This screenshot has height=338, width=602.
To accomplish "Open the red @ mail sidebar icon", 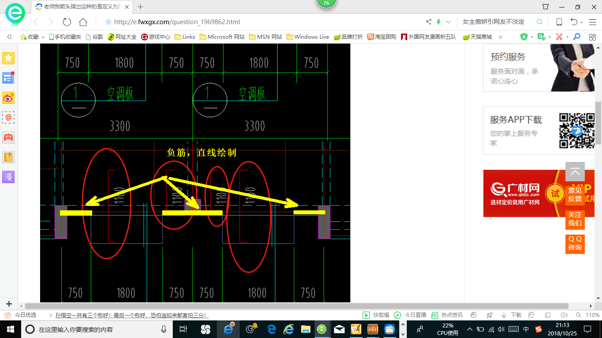I will point(8,118).
